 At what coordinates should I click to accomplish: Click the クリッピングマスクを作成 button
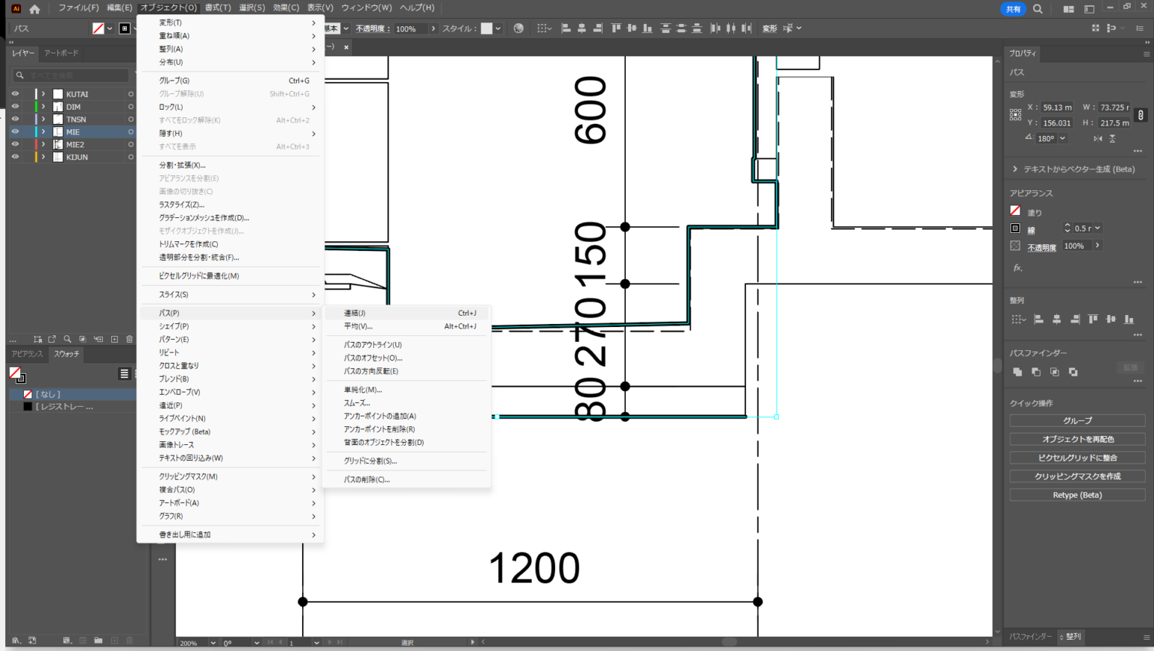pyautogui.click(x=1077, y=477)
